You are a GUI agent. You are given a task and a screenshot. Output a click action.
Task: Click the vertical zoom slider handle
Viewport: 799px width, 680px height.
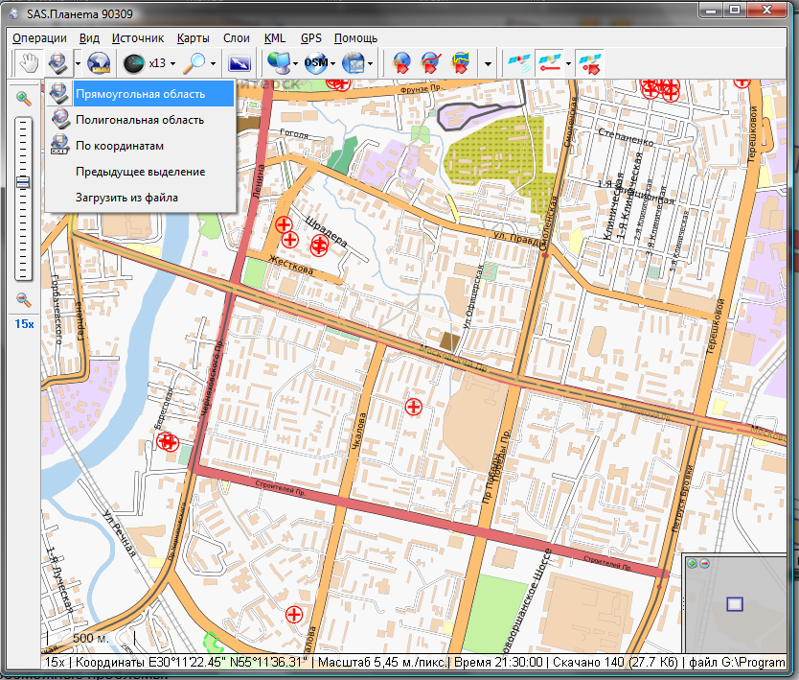pyautogui.click(x=24, y=182)
